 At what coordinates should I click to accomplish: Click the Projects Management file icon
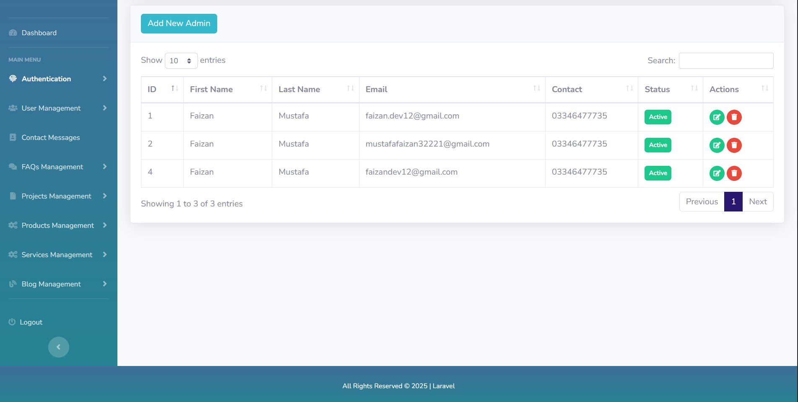pos(13,196)
